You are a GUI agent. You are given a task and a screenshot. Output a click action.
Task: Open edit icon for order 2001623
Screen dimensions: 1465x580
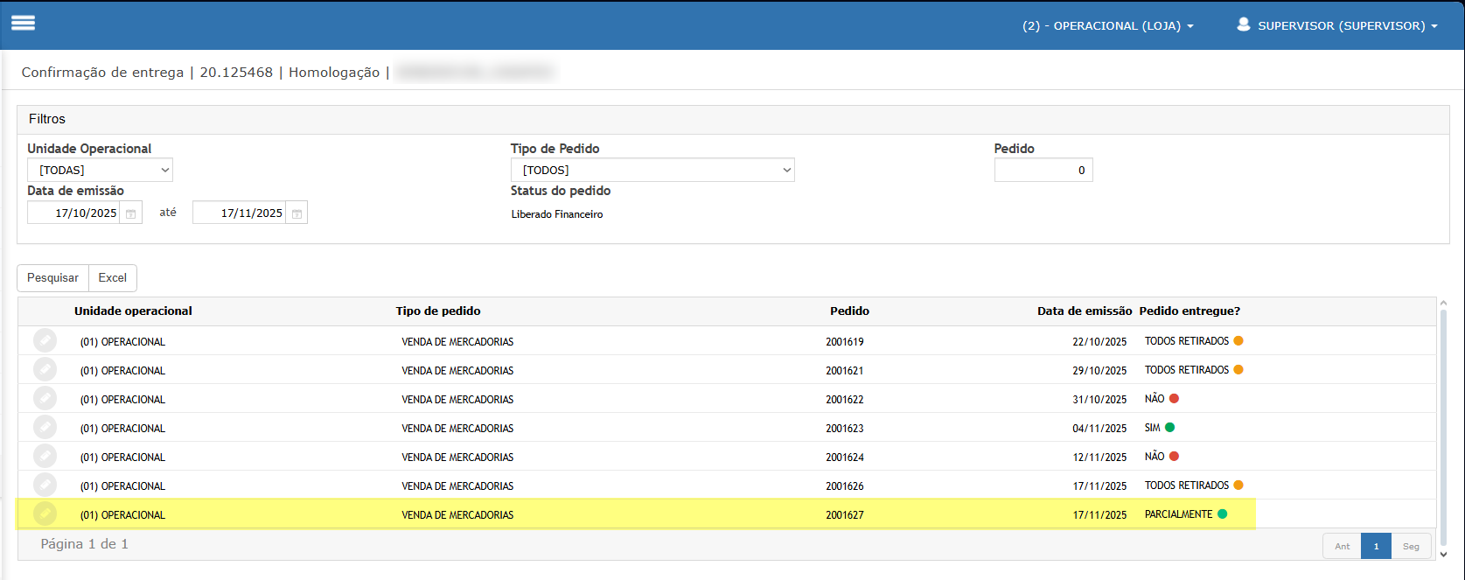pos(45,428)
